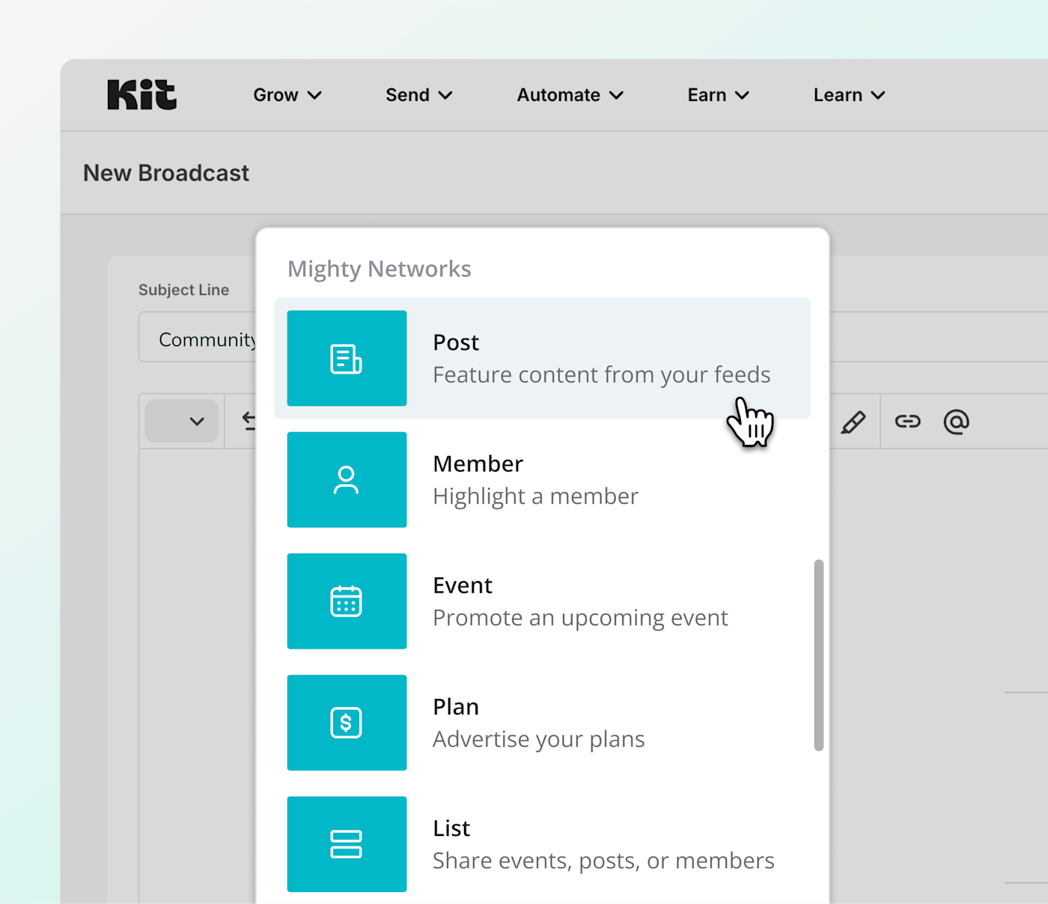Click the undo arrow in editor toolbar
The image size is (1048, 904).
pos(249,421)
